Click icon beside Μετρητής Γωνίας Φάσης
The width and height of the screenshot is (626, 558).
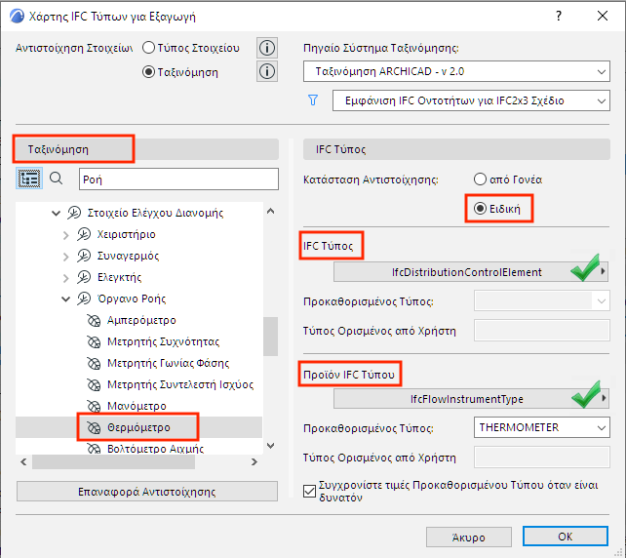point(94,364)
